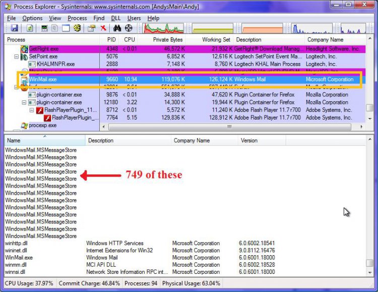Sort by upper pane Company Name header
This screenshot has width=378, height=292.
coord(335,39)
